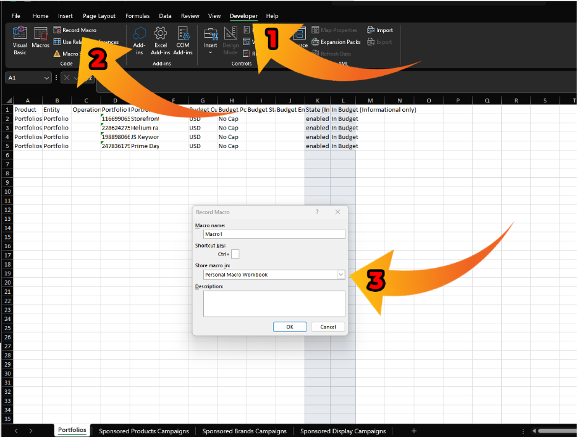This screenshot has height=437, width=579.
Task: Open Sponsored Brands Campaigns sheet
Action: pyautogui.click(x=244, y=431)
